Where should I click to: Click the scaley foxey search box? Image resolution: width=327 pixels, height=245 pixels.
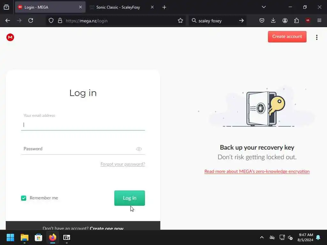tap(217, 21)
